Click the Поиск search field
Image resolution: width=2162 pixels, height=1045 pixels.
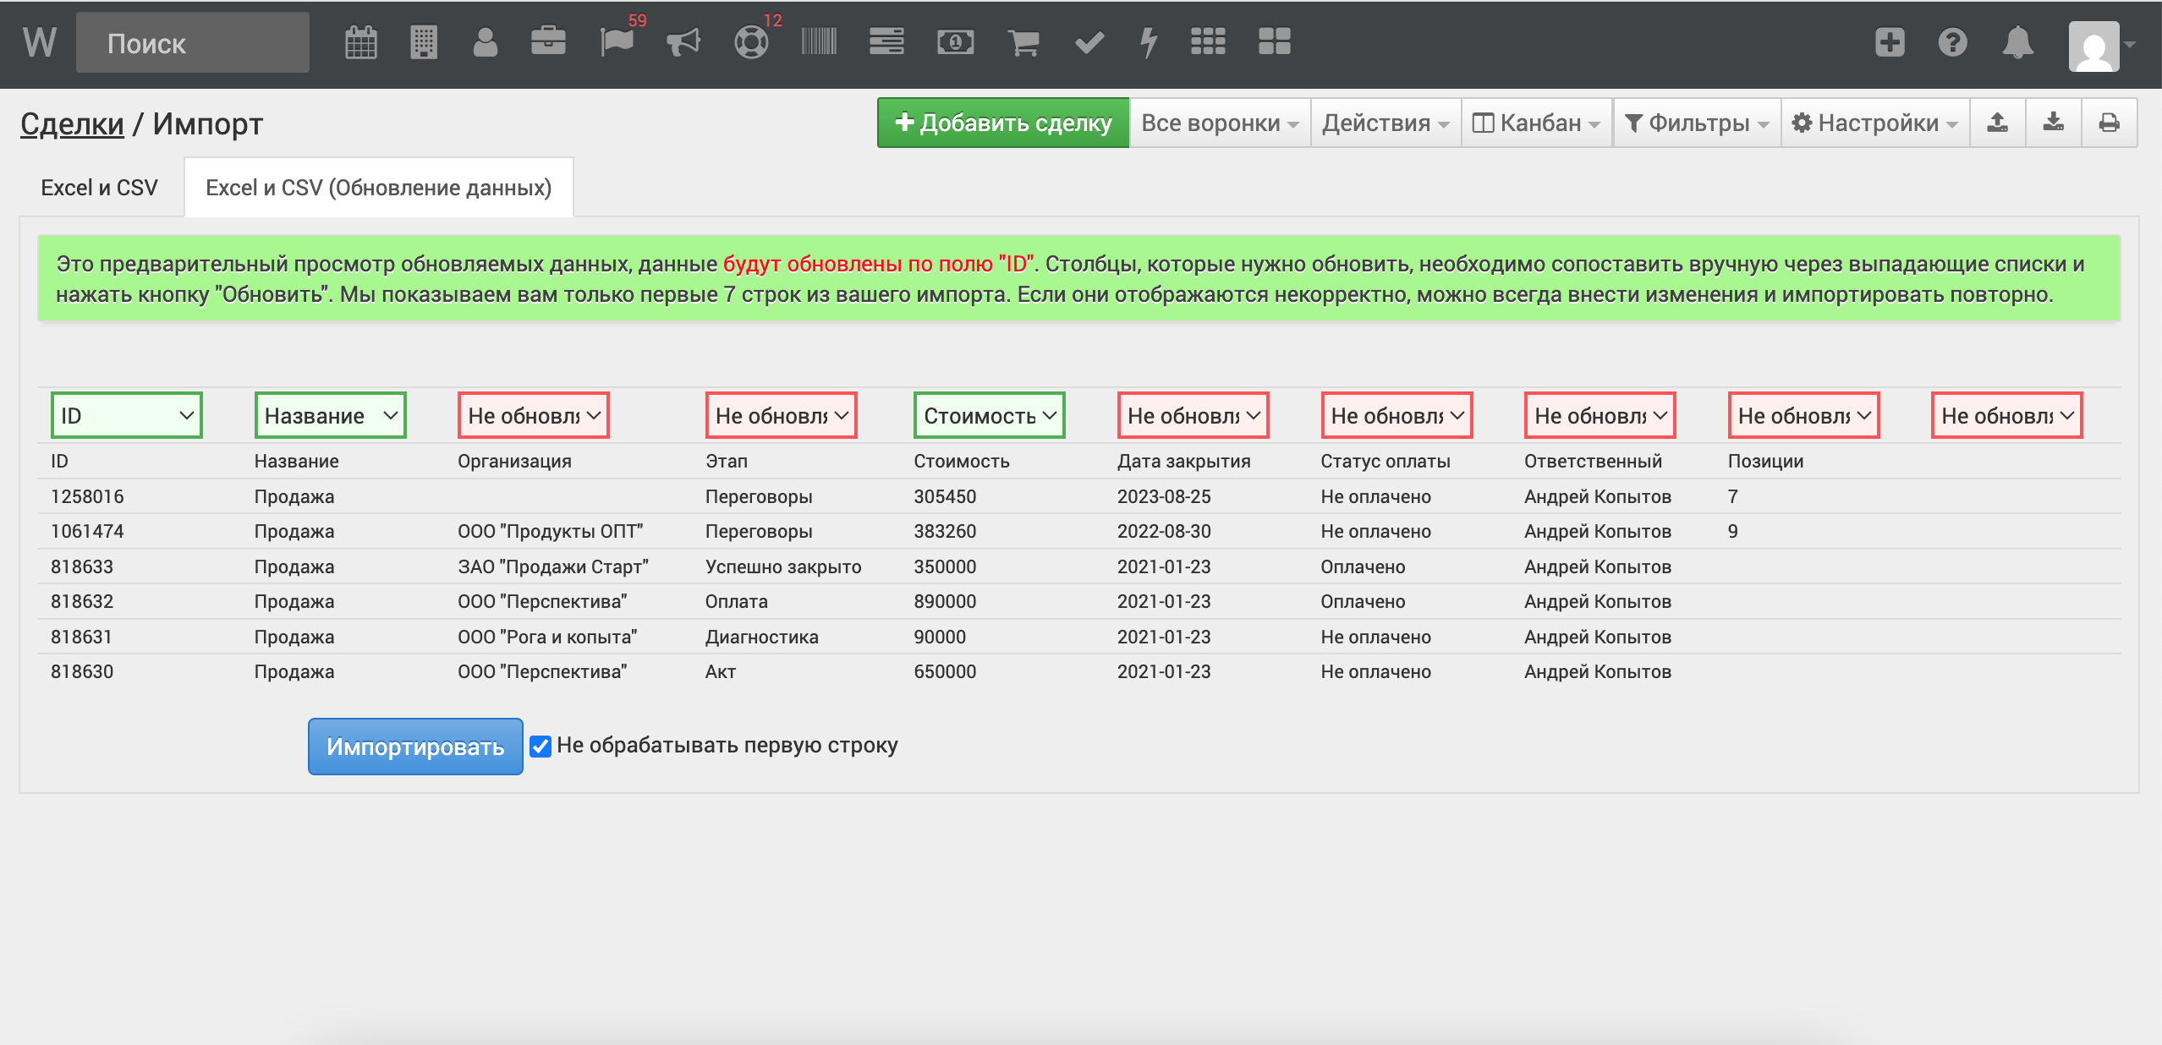point(193,43)
